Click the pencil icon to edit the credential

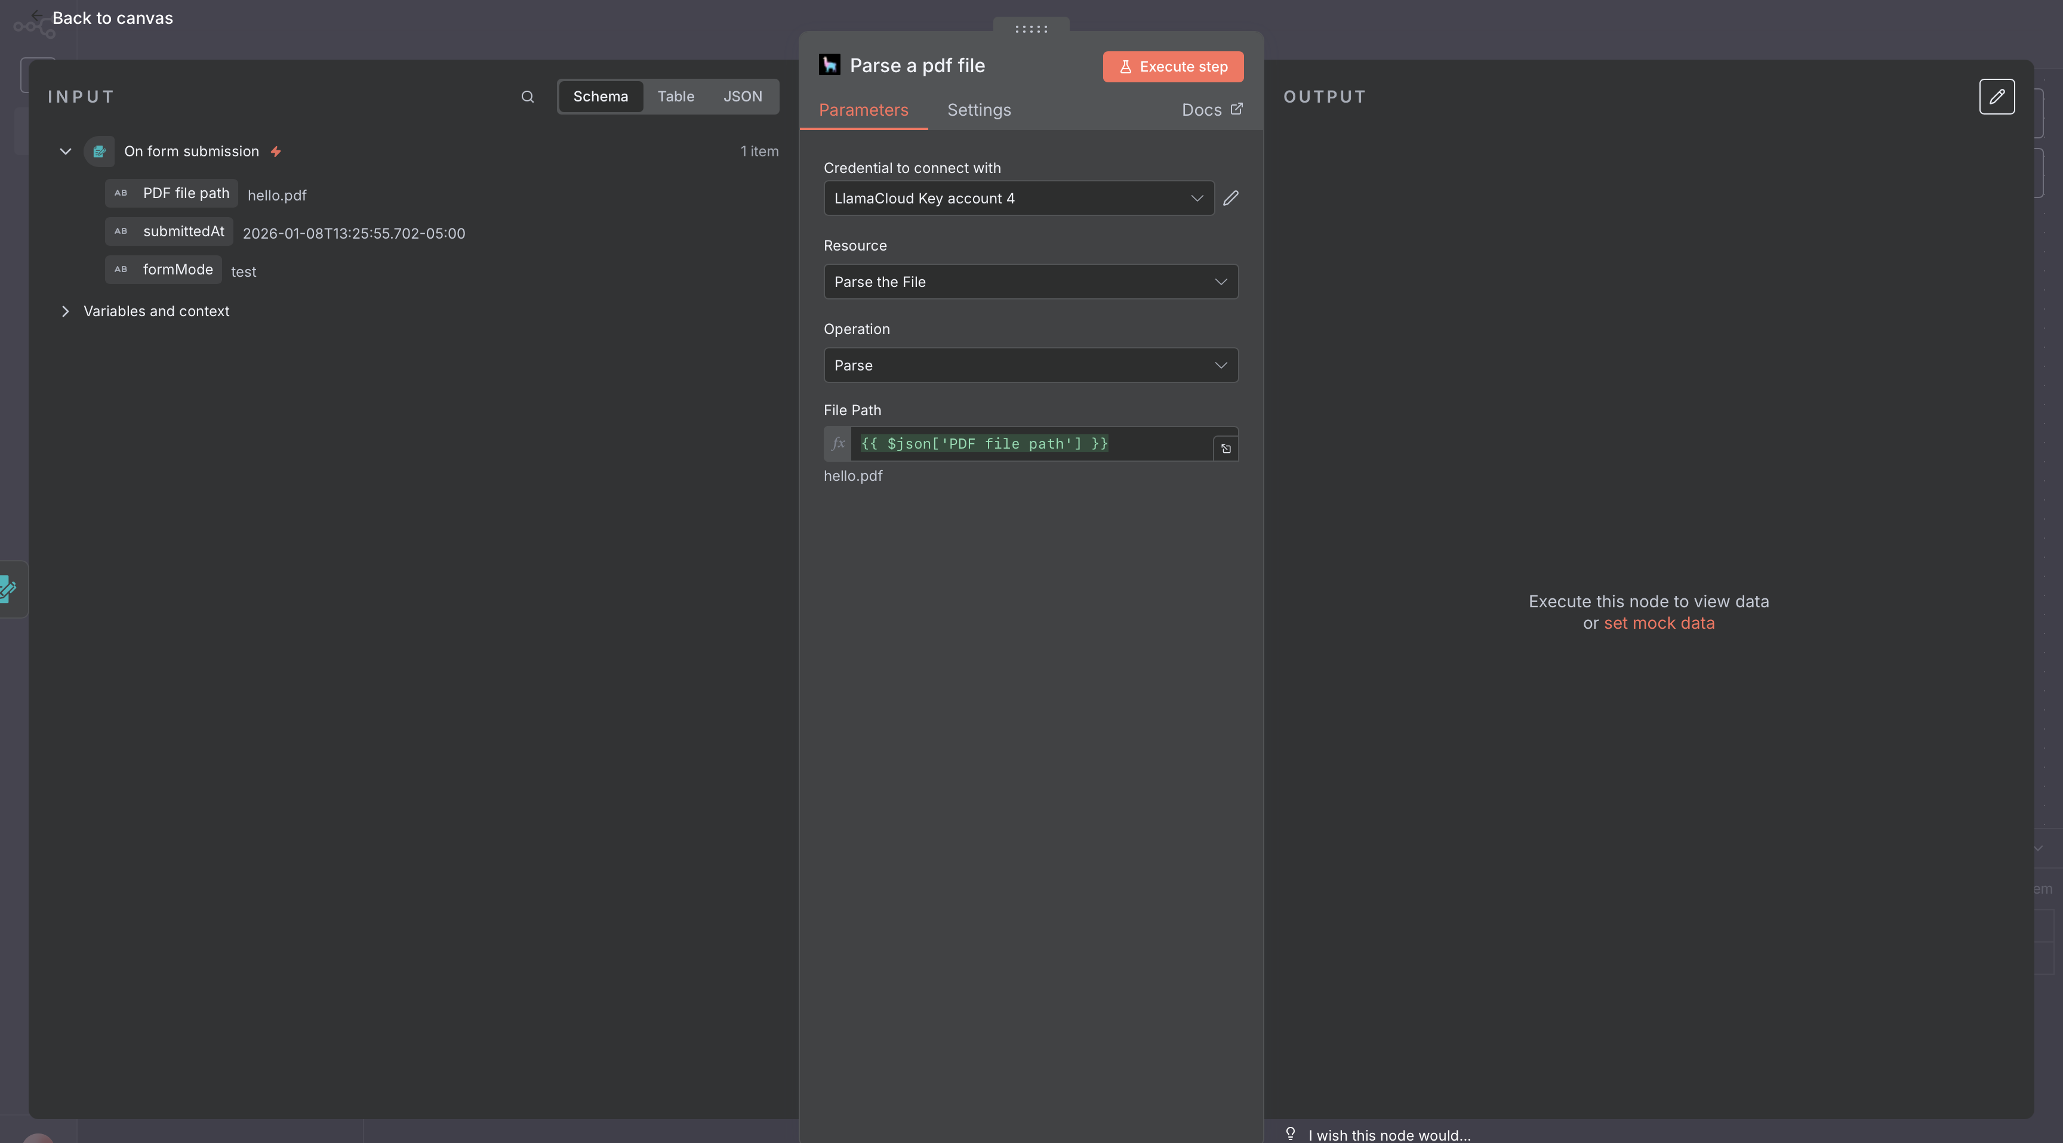click(1231, 197)
